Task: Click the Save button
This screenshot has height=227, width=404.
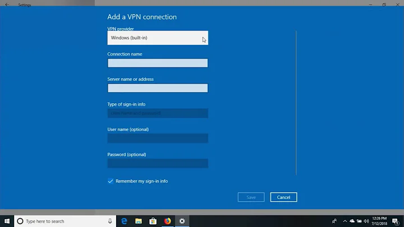Action: [251, 197]
